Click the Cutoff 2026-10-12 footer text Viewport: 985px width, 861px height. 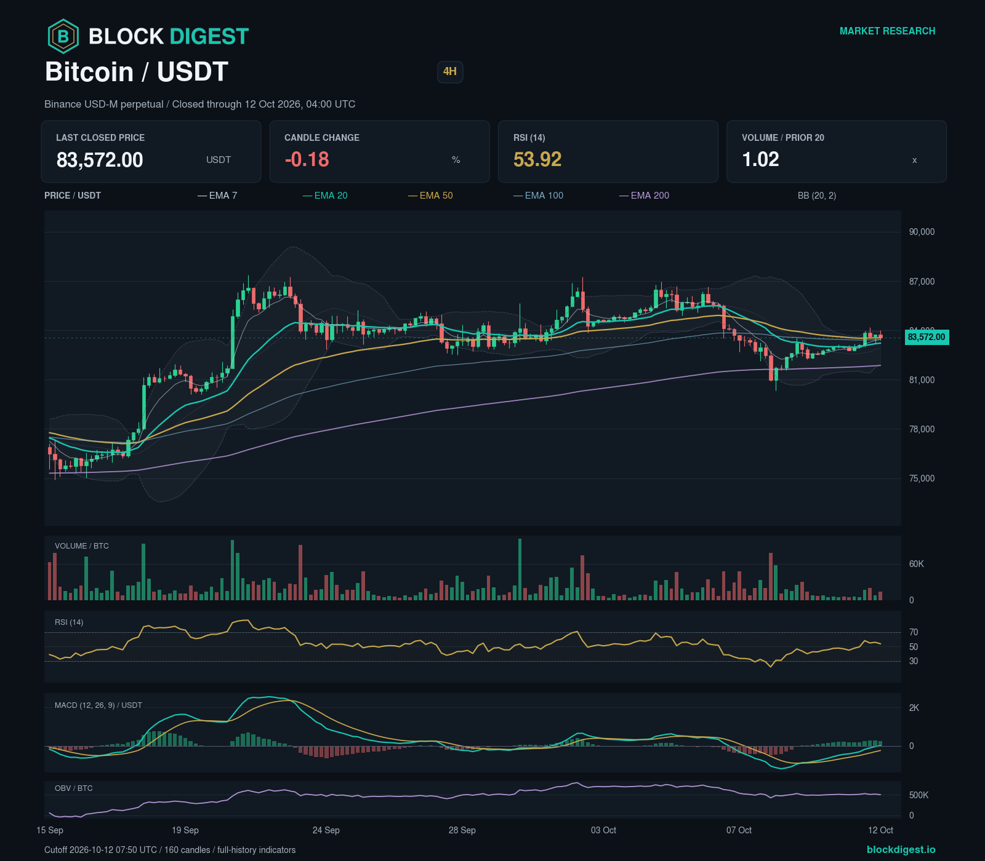point(170,850)
